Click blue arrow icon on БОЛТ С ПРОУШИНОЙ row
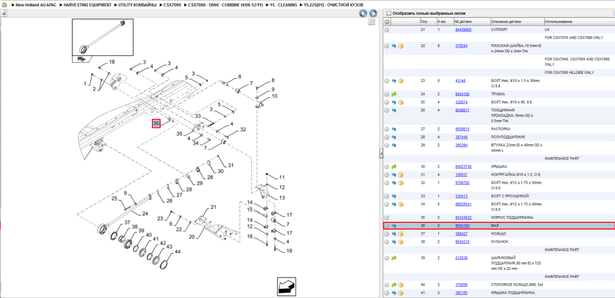This screenshot has width=615, height=298. pyautogui.click(x=394, y=196)
